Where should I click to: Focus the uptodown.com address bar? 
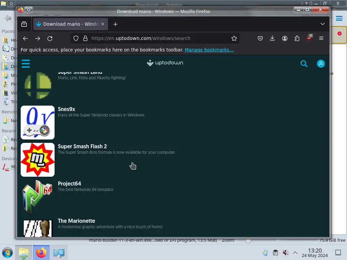point(155,38)
